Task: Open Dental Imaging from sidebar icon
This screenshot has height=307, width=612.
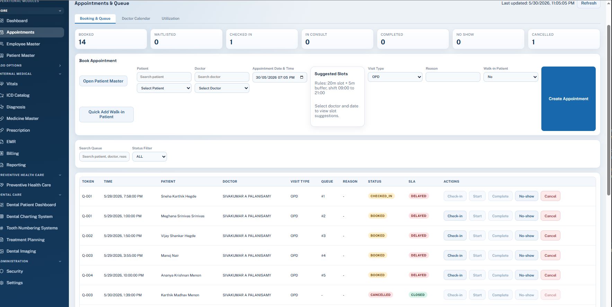Action: pos(2,251)
